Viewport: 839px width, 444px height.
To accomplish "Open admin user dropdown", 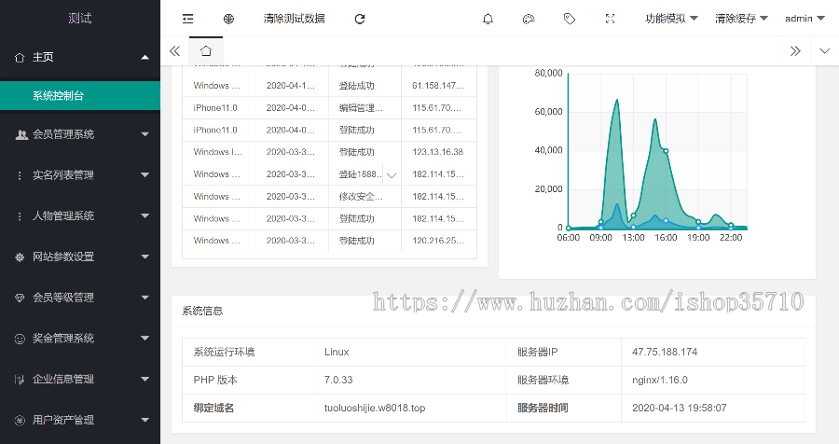I will [x=805, y=19].
